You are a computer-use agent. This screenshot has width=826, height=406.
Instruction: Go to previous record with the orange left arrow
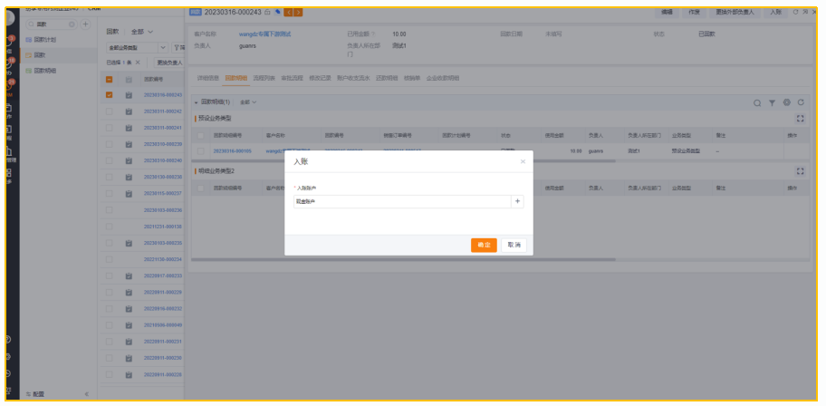pyautogui.click(x=289, y=12)
